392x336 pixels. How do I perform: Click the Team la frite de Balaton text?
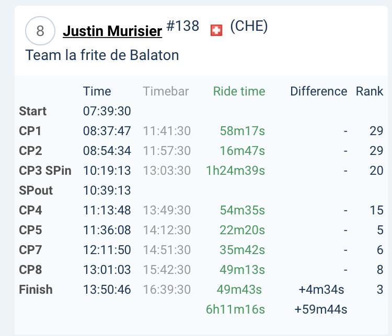tap(102, 55)
